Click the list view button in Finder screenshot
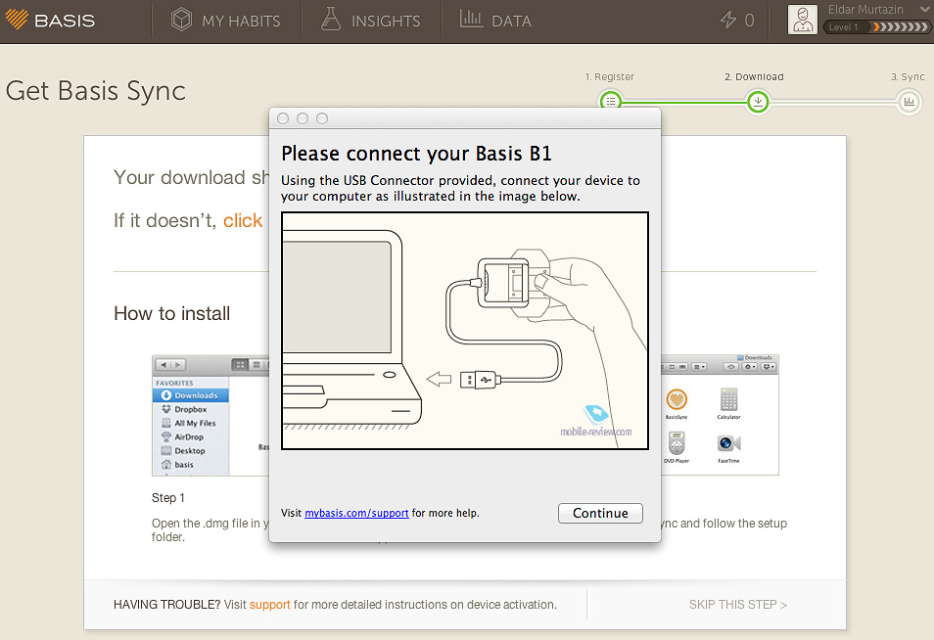The image size is (934, 640). [x=257, y=364]
